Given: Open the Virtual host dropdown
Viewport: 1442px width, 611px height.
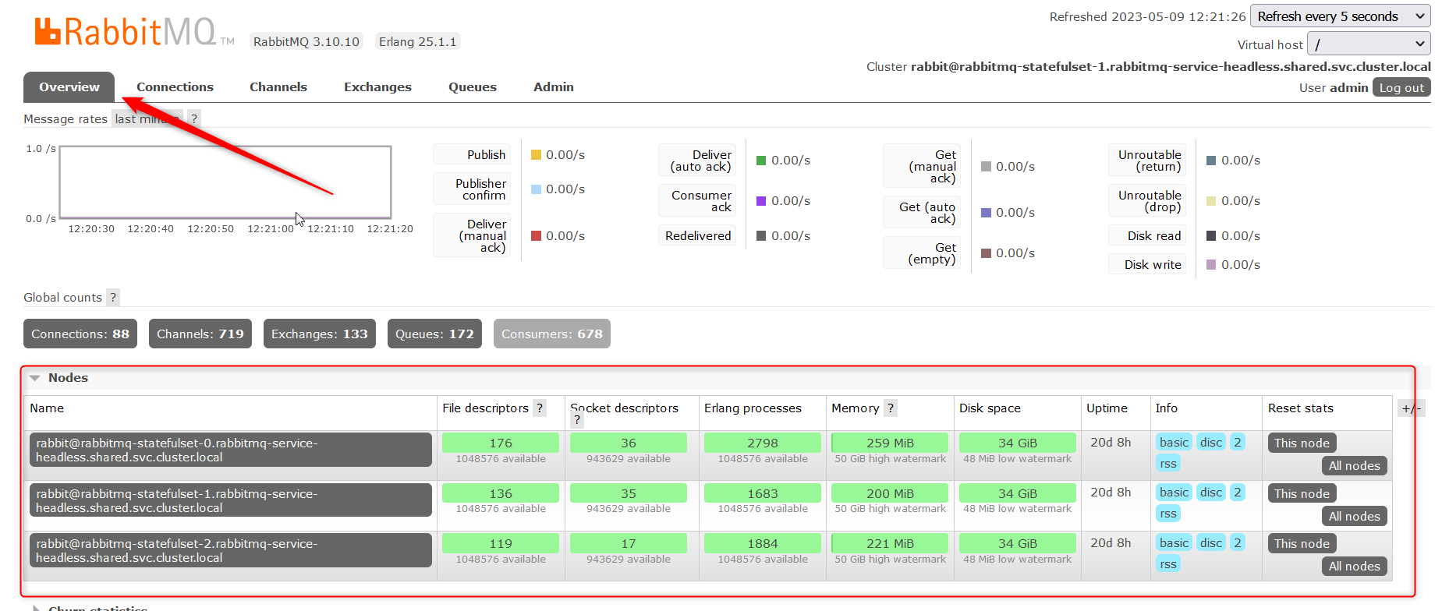Looking at the screenshot, I should [x=1368, y=44].
